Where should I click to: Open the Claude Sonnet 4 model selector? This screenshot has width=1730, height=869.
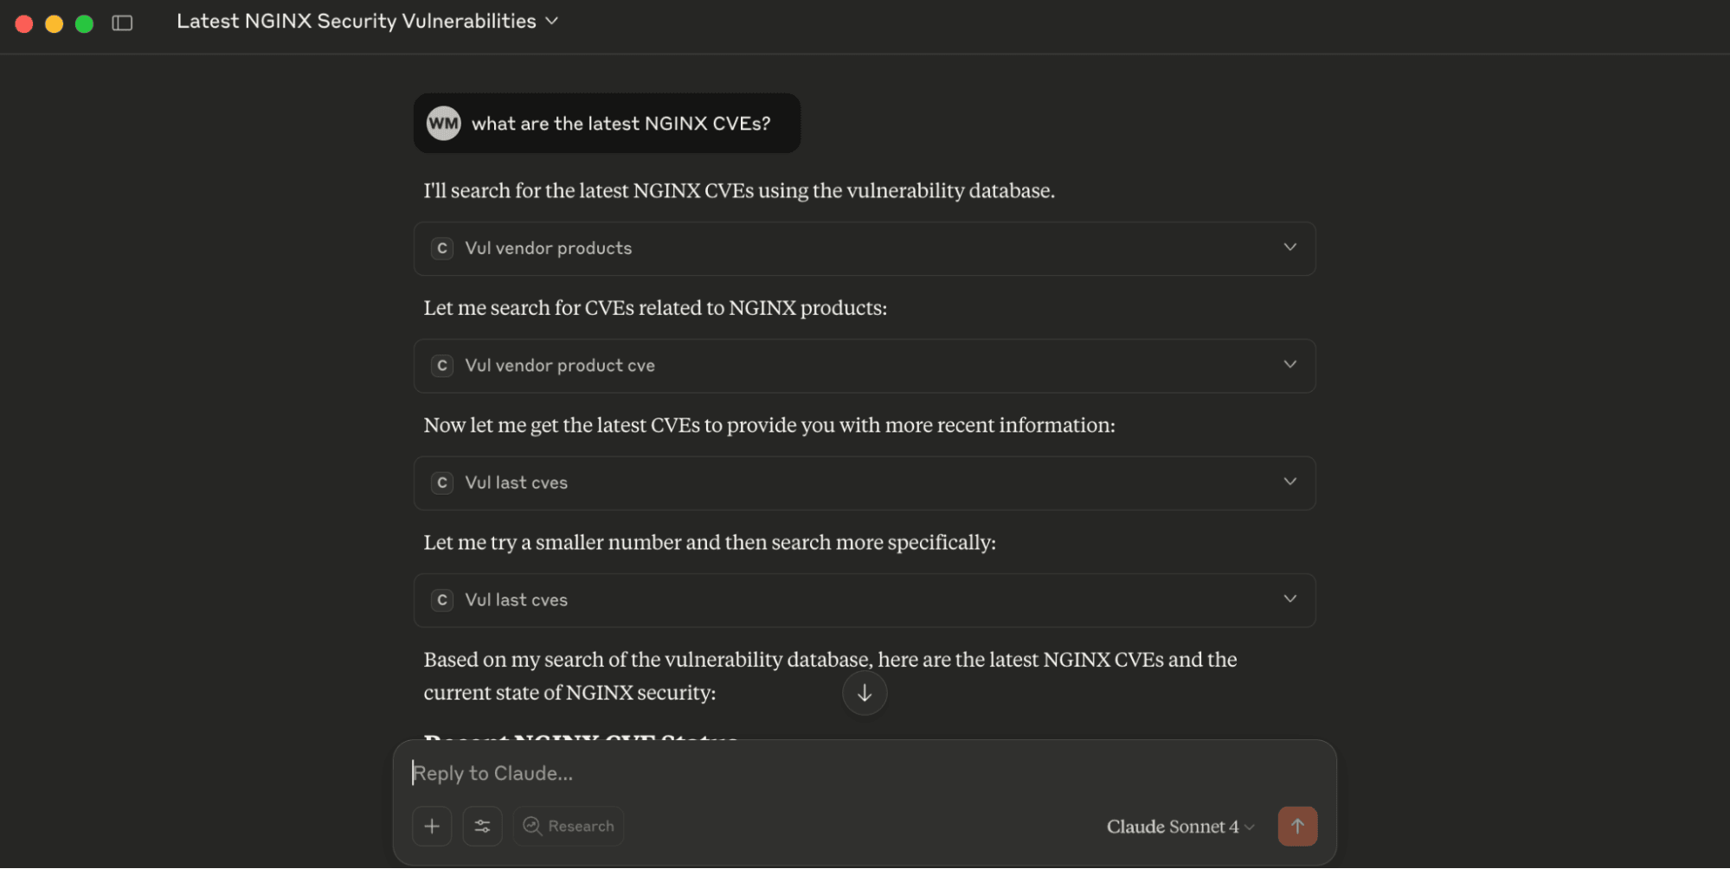click(x=1180, y=827)
